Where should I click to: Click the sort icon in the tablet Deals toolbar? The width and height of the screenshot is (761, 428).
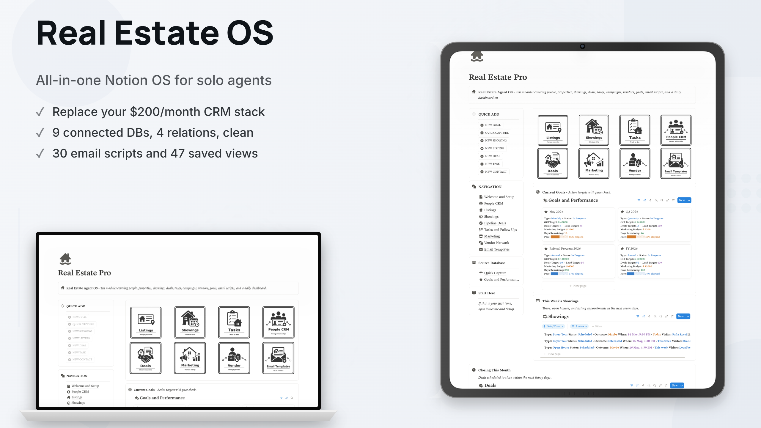[x=637, y=385]
